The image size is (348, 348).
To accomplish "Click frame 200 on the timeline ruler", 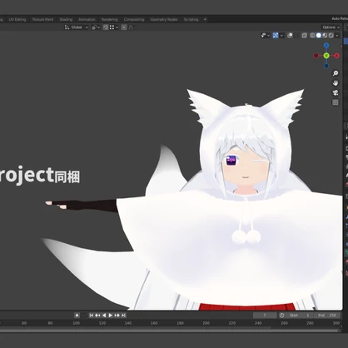I will pyautogui.click(x=206, y=323).
